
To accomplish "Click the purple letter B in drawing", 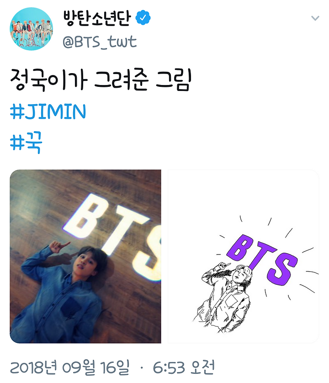I will [x=239, y=247].
